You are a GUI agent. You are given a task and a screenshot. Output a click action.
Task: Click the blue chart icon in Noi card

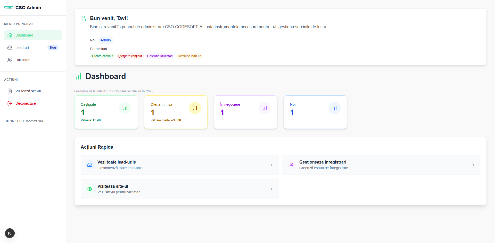pyautogui.click(x=335, y=108)
